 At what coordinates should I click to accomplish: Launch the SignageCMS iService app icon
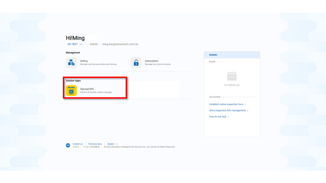click(x=71, y=90)
